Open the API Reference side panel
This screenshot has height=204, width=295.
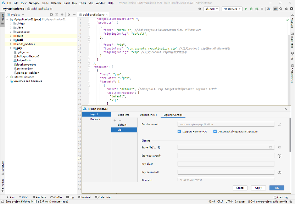tap(293, 74)
